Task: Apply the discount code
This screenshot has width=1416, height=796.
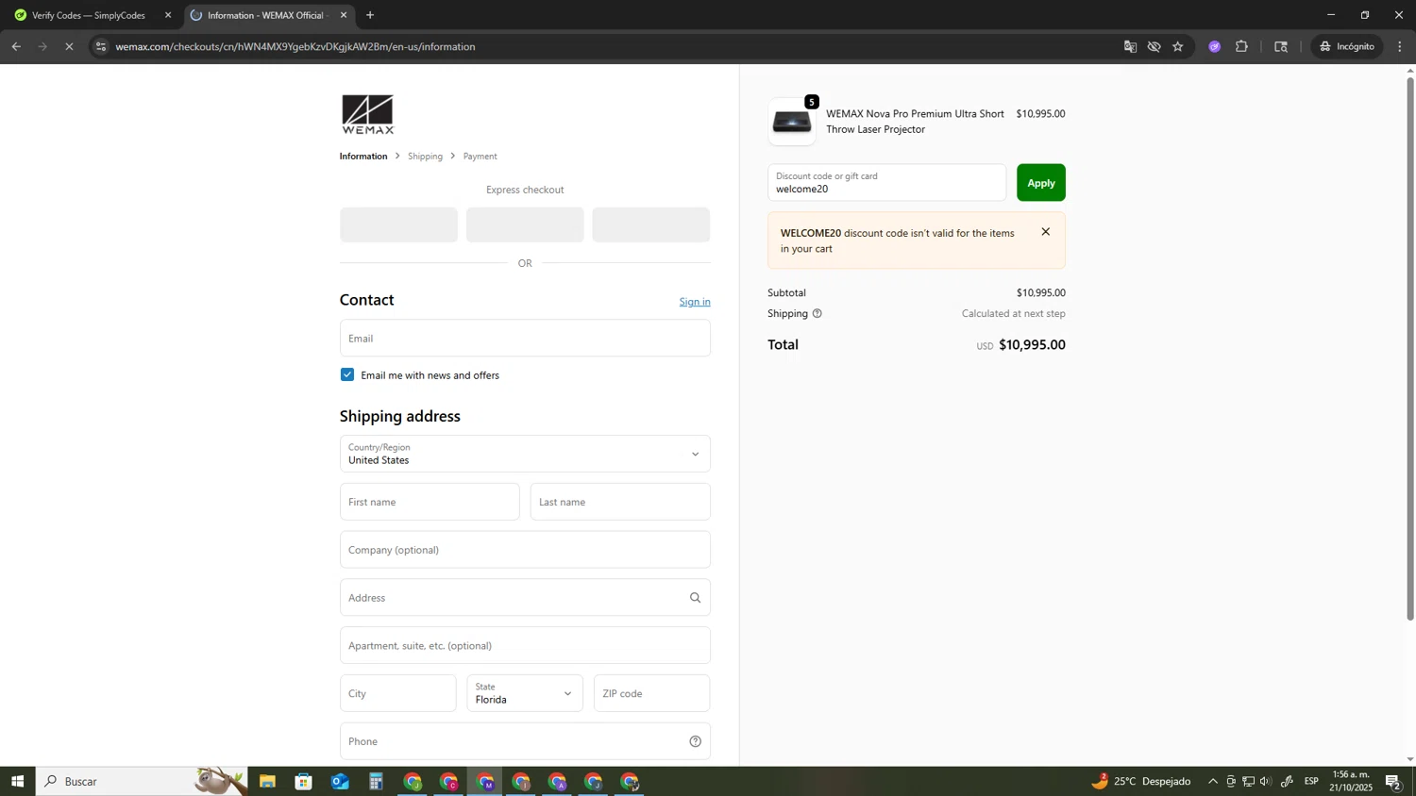Action: point(1040,183)
